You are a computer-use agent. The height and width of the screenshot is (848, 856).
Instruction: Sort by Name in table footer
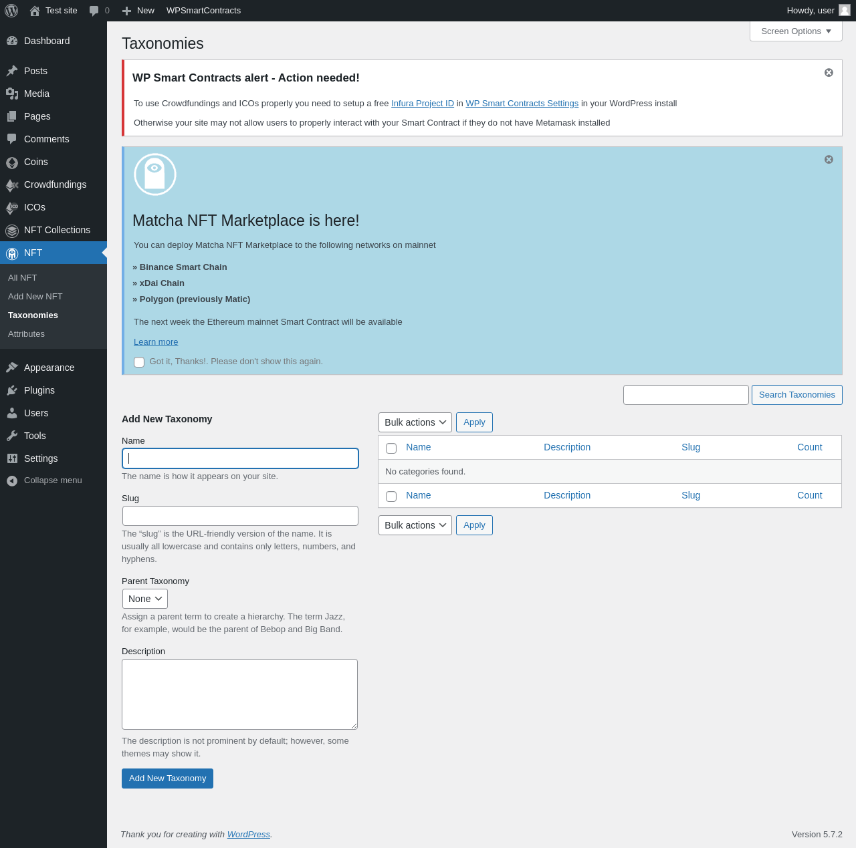point(419,495)
